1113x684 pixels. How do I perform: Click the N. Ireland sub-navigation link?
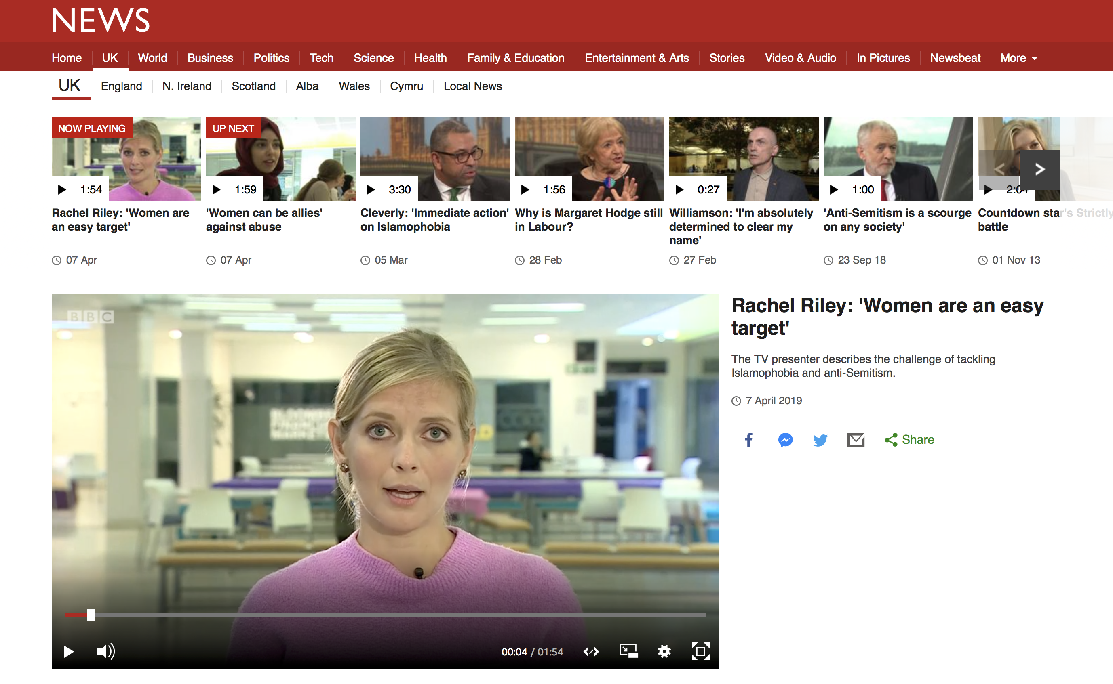click(x=187, y=86)
